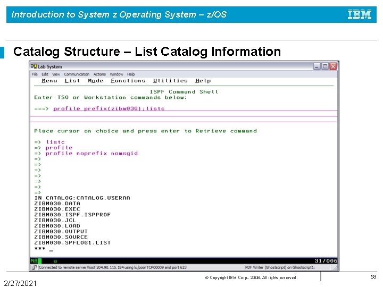Open the emulator Help menu beside Window
This screenshot has height=287, width=383.
[131, 74]
